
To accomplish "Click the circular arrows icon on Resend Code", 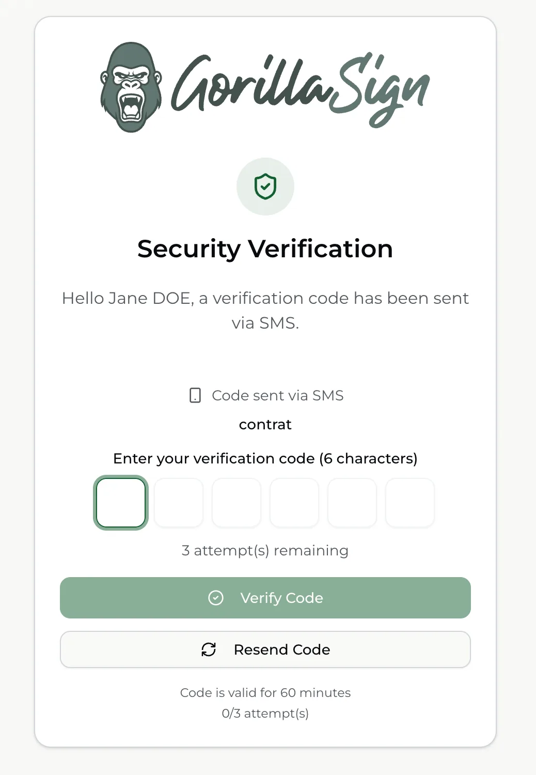I will (209, 649).
